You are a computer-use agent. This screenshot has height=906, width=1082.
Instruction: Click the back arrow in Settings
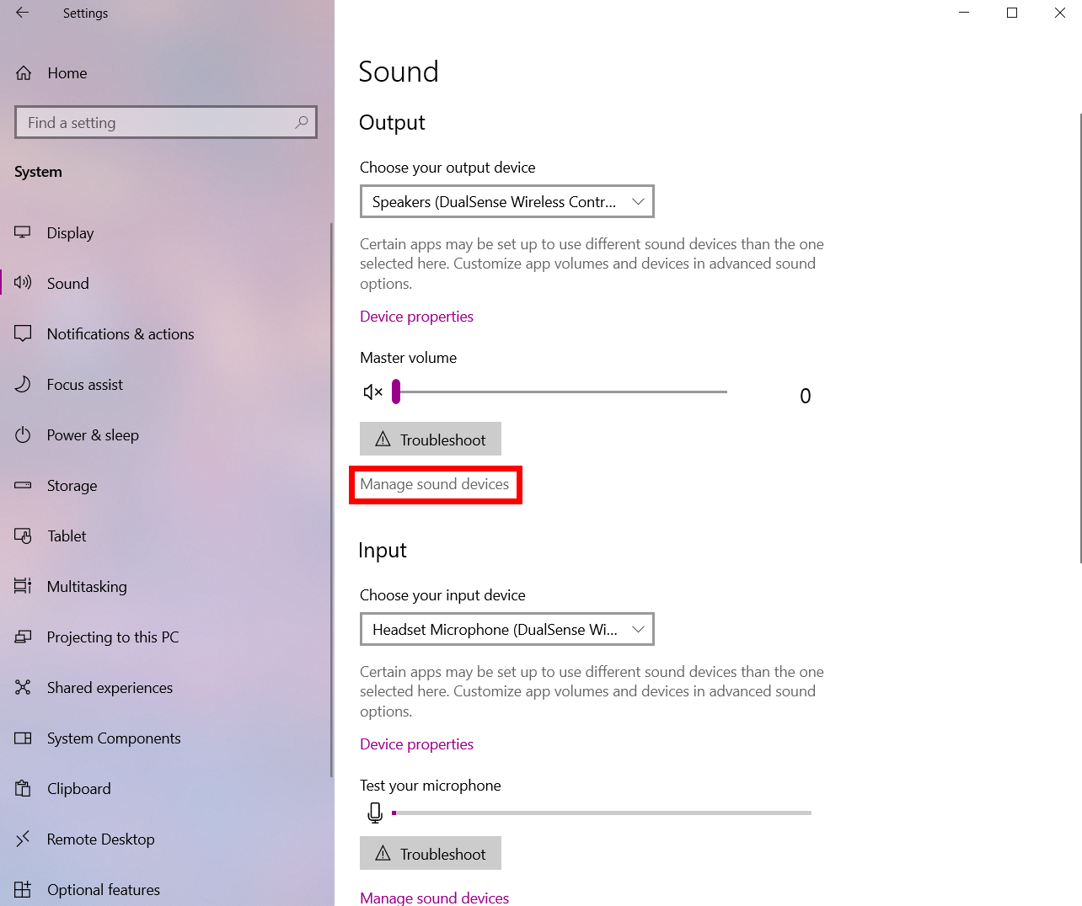22,13
